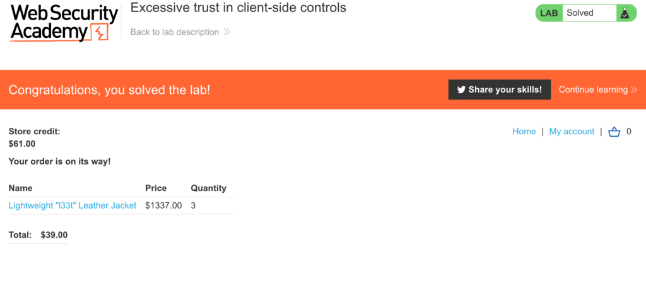Open the shopping basket icon
Image resolution: width=646 pixels, height=283 pixels.
coord(614,132)
